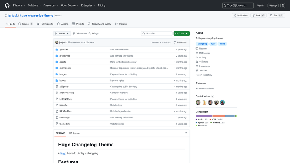Click the HTML segment of the language bar
The image size is (290, 163).
pos(219,116)
